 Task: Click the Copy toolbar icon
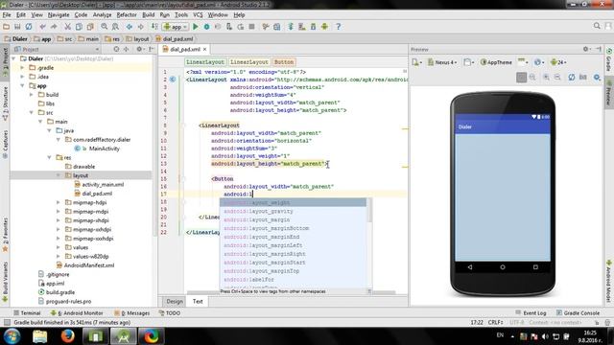coord(79,27)
